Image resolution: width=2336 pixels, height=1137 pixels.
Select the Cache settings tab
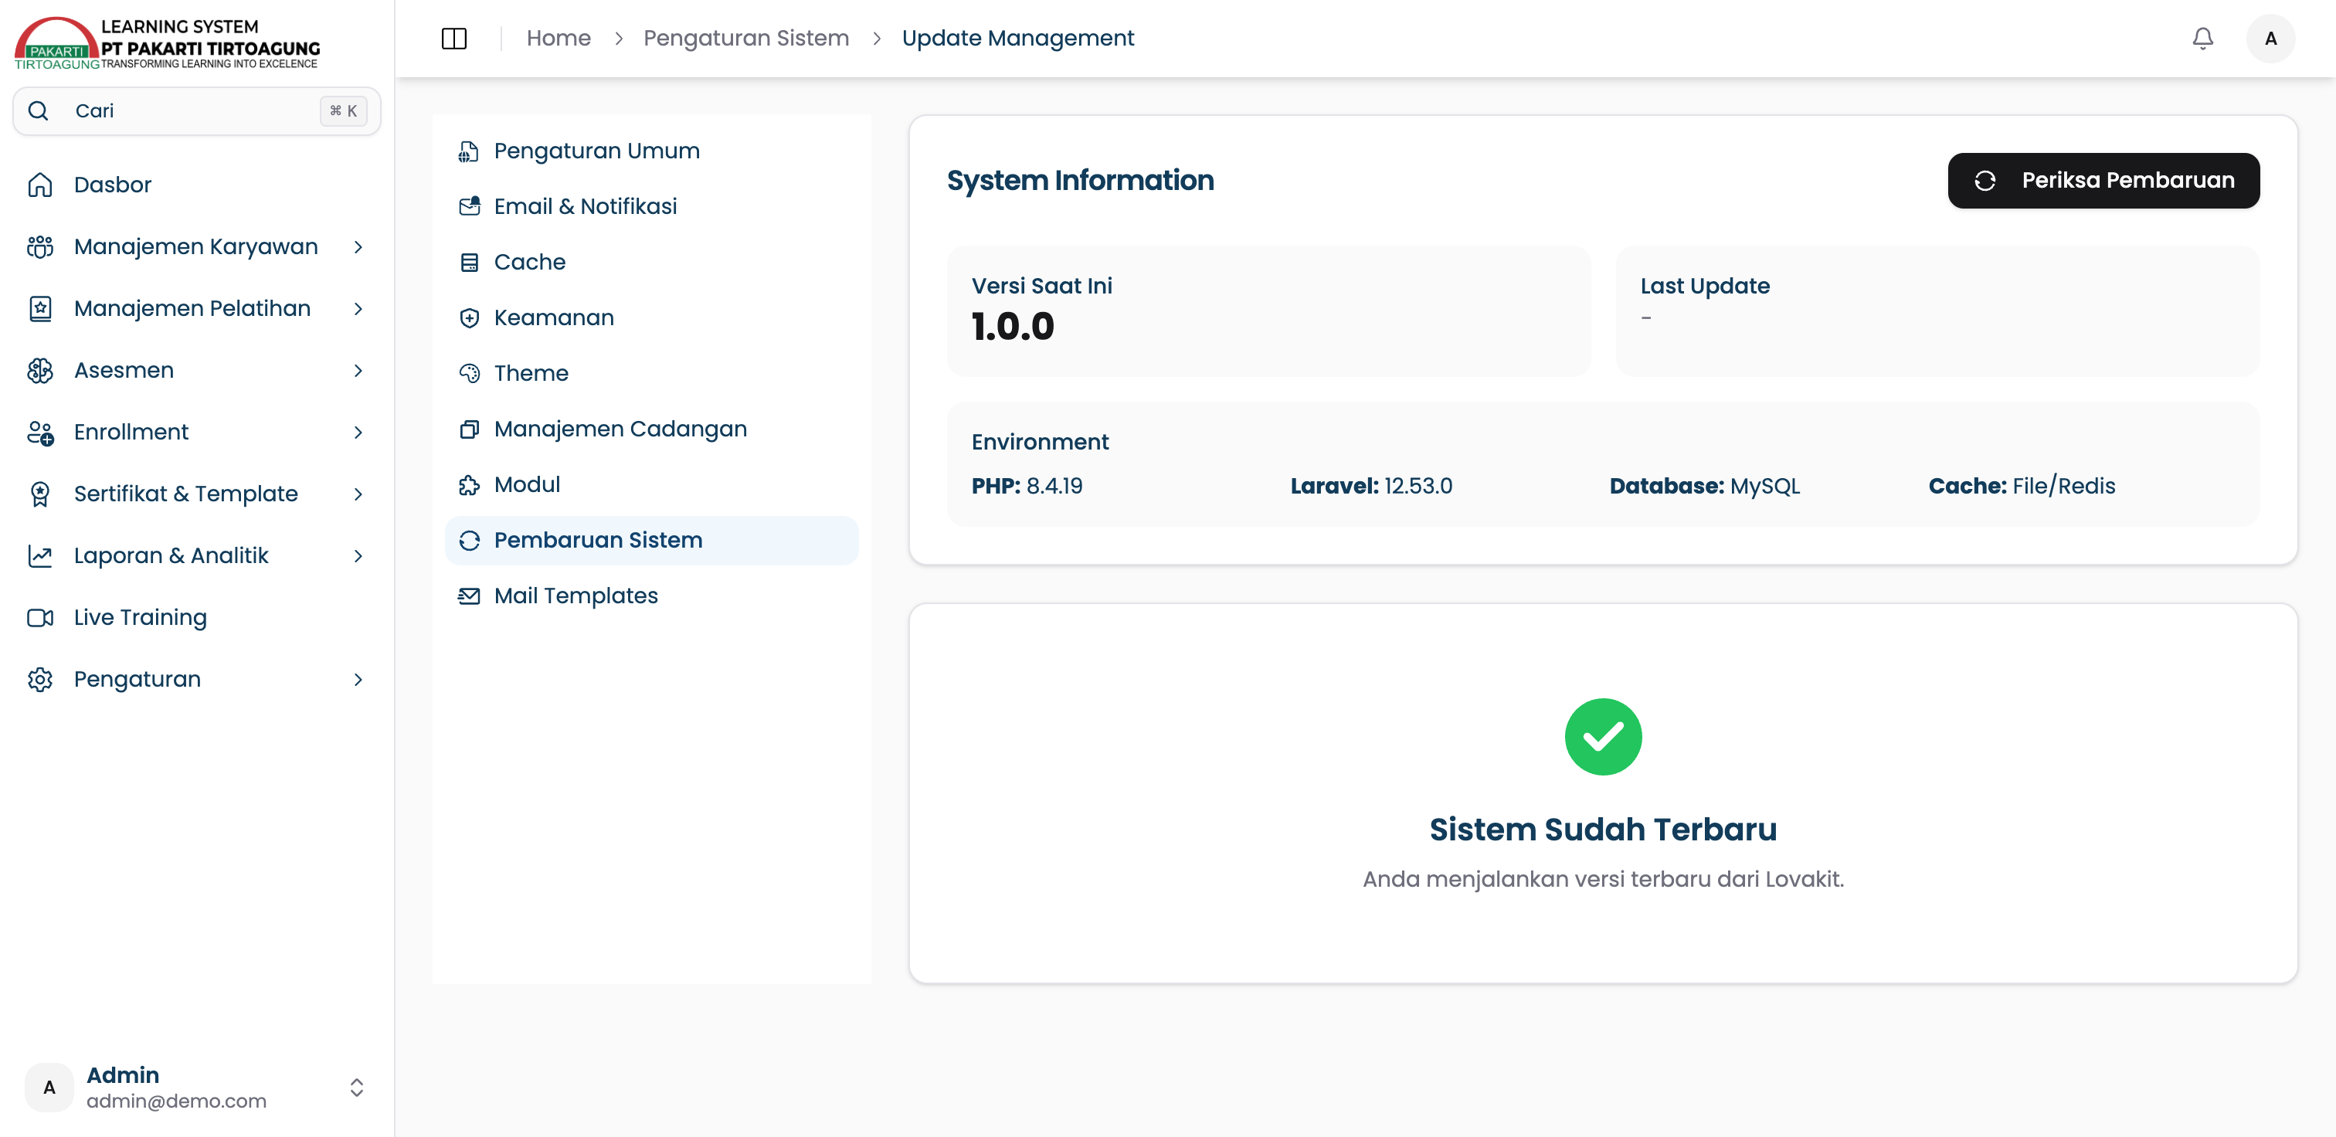pos(651,262)
